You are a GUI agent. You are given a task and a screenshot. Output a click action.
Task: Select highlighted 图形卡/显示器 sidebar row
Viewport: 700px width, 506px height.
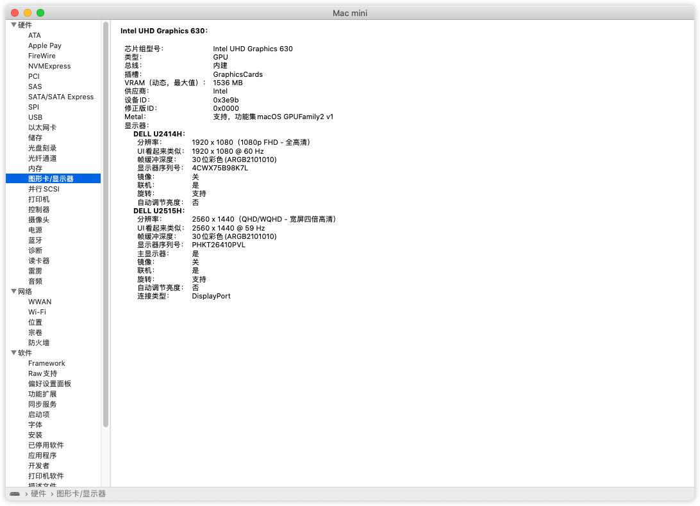(x=53, y=179)
